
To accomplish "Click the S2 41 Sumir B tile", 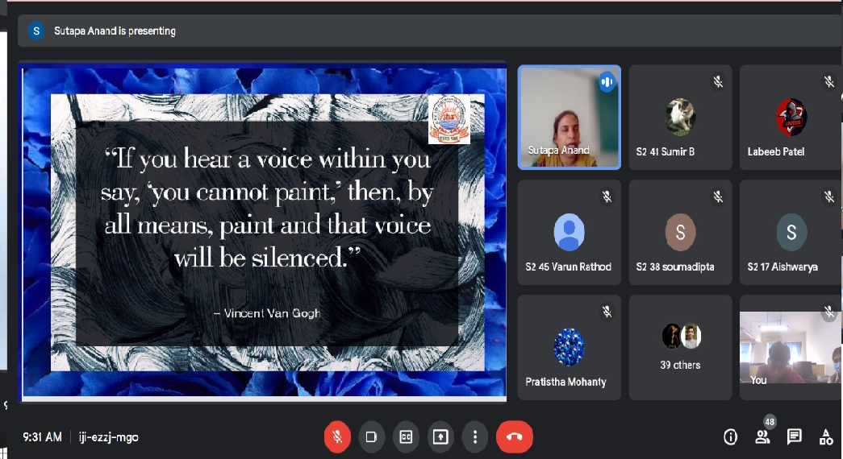I will [680, 118].
